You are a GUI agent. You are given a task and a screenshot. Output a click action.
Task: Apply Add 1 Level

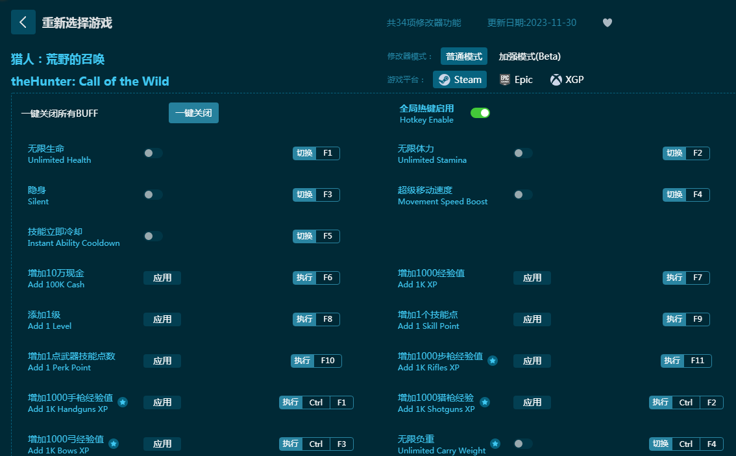(x=162, y=320)
